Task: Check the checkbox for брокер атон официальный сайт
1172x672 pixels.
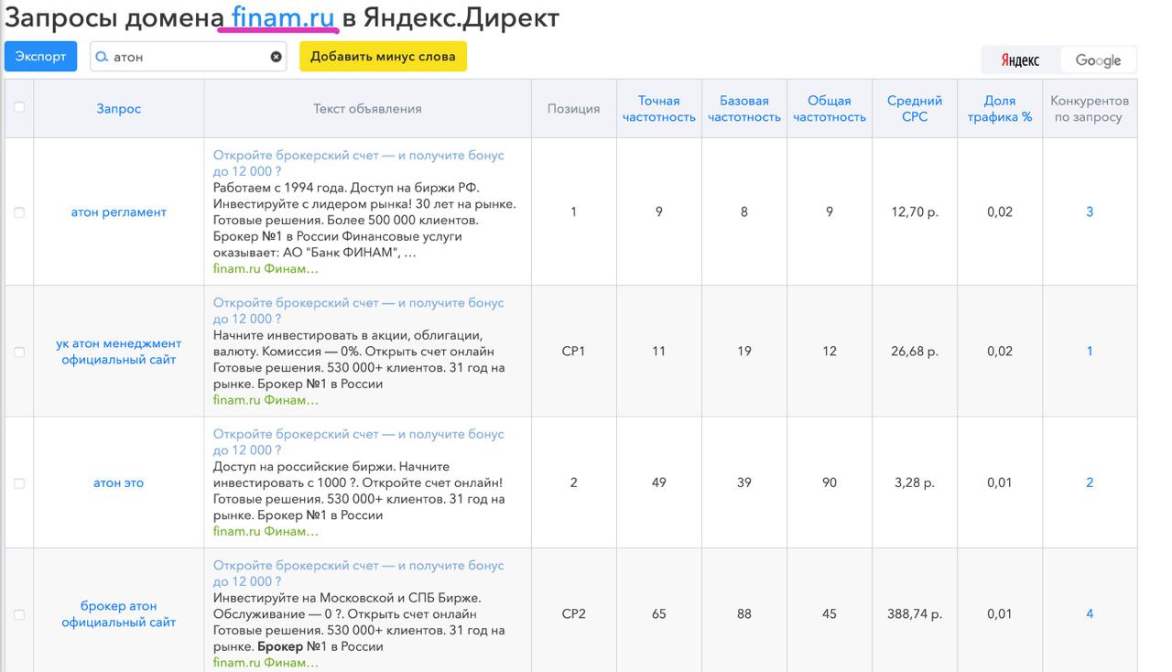Action: (19, 612)
